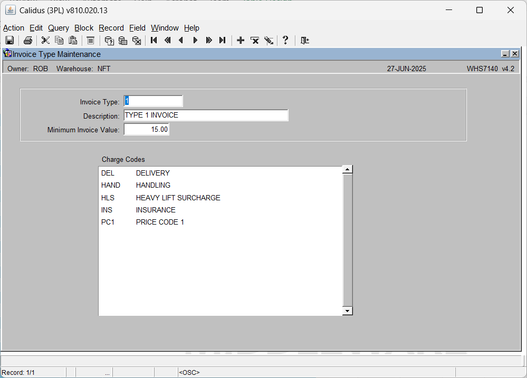Image resolution: width=527 pixels, height=378 pixels.
Task: Open the Action menu
Action: pyautogui.click(x=14, y=28)
